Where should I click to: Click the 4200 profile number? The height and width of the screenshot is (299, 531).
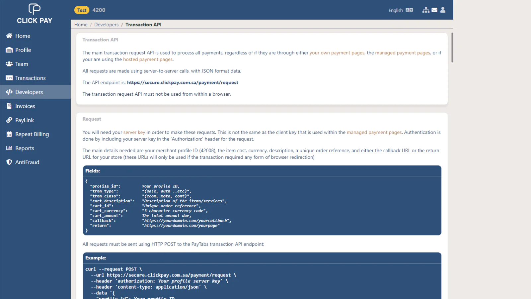pyautogui.click(x=99, y=10)
